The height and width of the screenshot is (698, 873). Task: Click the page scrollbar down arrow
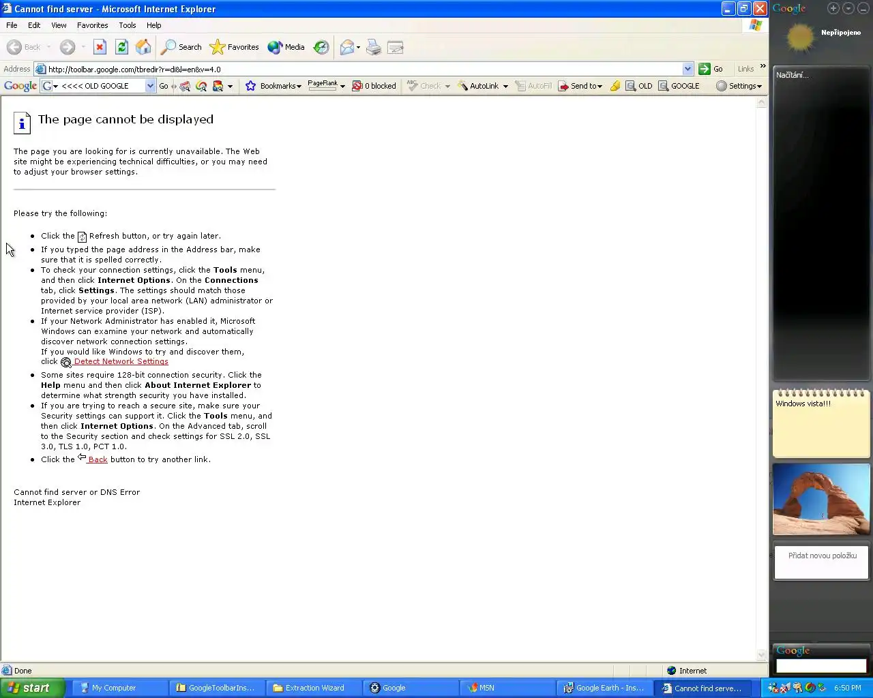click(x=762, y=655)
